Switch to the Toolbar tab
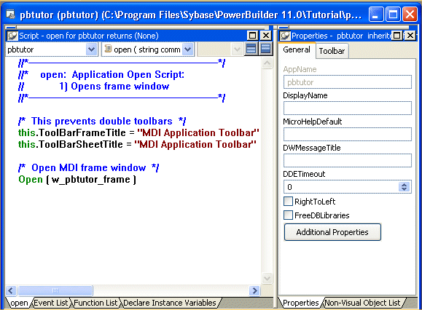 (332, 51)
